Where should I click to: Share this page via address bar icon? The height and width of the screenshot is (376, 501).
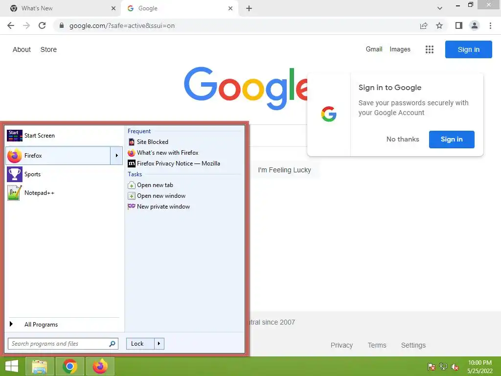[x=424, y=25]
